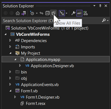This screenshot has width=111, height=109.
Task: Click the VB icon of ApplicationEvents.vb
Action: [17, 84]
